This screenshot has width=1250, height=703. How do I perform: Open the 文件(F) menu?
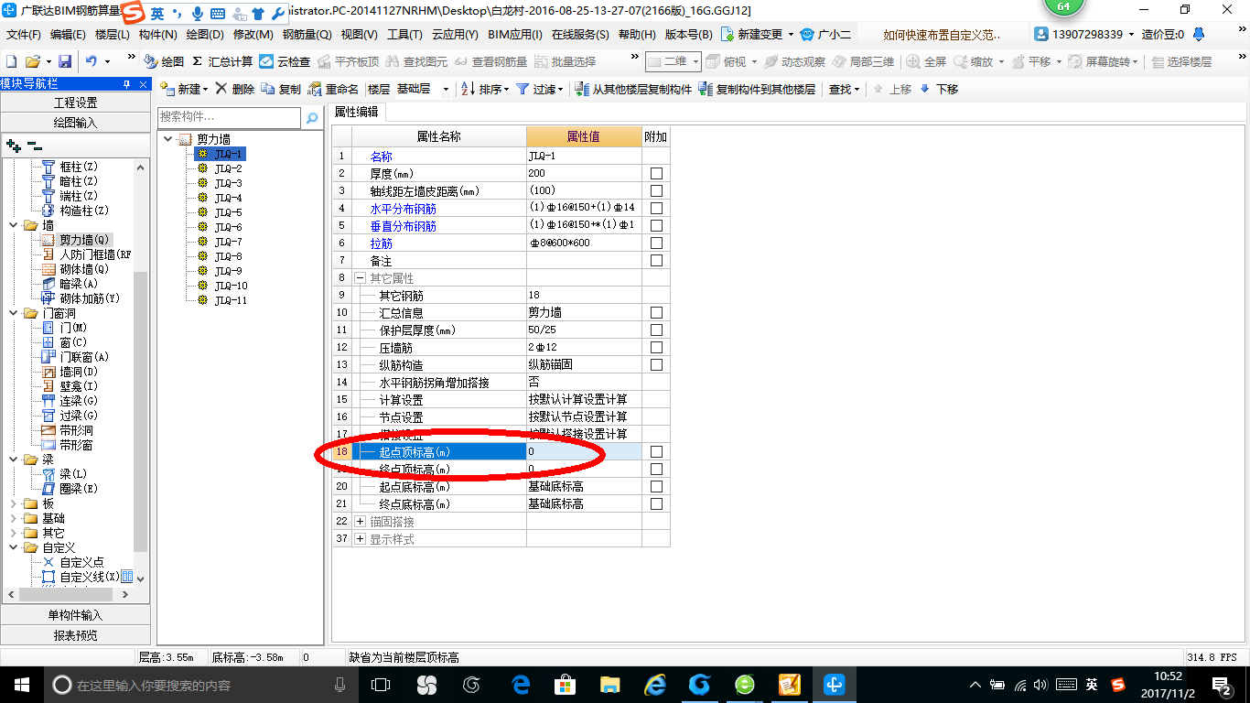coord(25,35)
